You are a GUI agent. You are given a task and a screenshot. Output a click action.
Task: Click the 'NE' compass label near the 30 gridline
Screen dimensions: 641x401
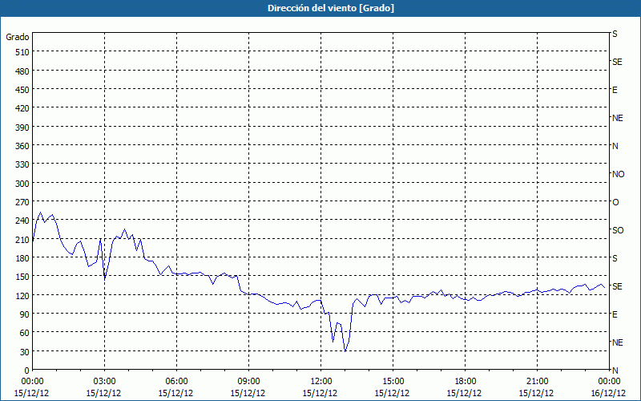(x=618, y=342)
